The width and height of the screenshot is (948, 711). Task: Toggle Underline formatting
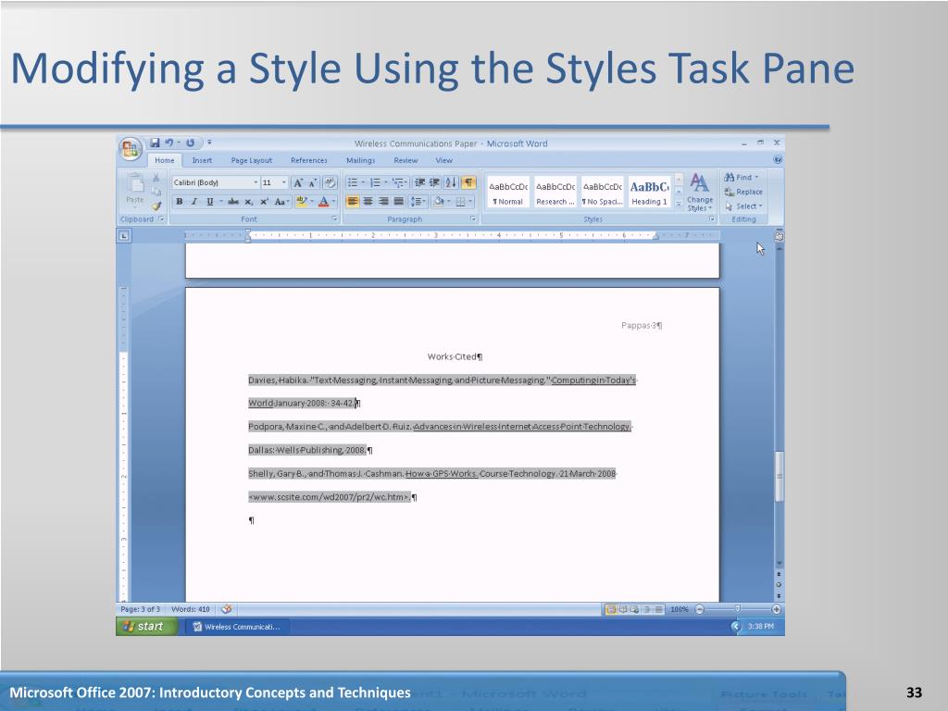[210, 202]
